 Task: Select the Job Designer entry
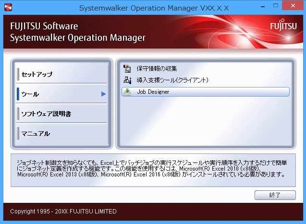(x=206, y=92)
